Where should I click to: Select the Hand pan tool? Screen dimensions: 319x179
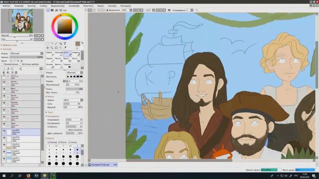pos(60,48)
